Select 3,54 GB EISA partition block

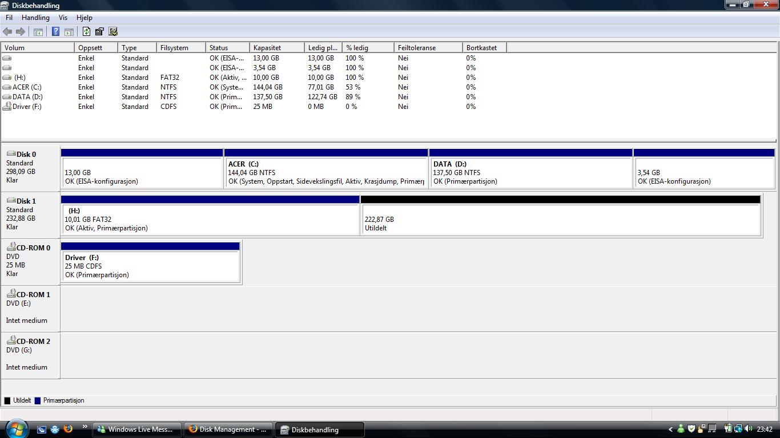coord(704,168)
